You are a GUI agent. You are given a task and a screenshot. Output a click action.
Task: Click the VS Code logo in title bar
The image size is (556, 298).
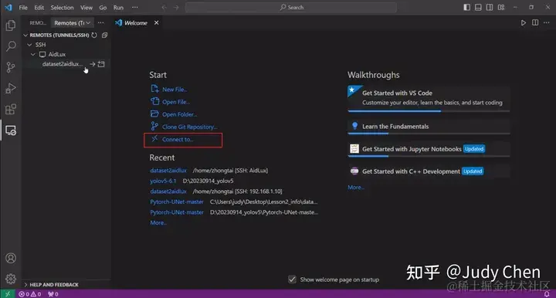click(8, 7)
